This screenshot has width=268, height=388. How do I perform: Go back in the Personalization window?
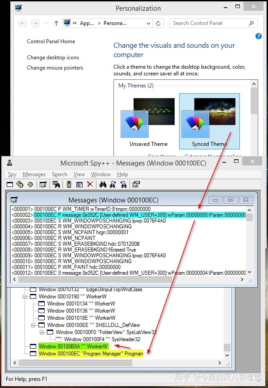(23, 23)
